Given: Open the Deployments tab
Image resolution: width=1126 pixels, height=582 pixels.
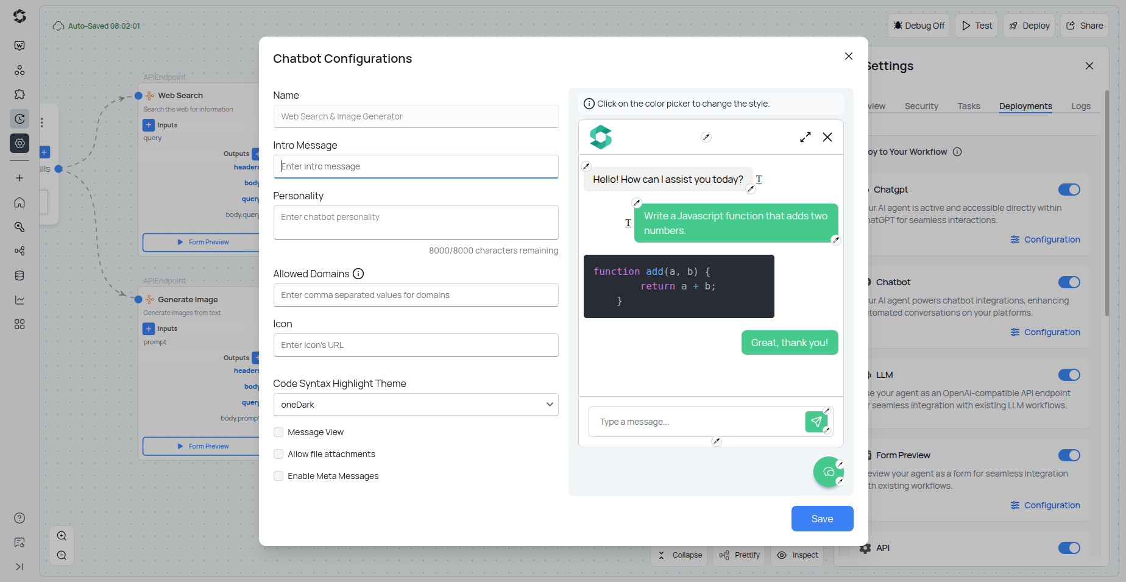Looking at the screenshot, I should [x=1025, y=106].
